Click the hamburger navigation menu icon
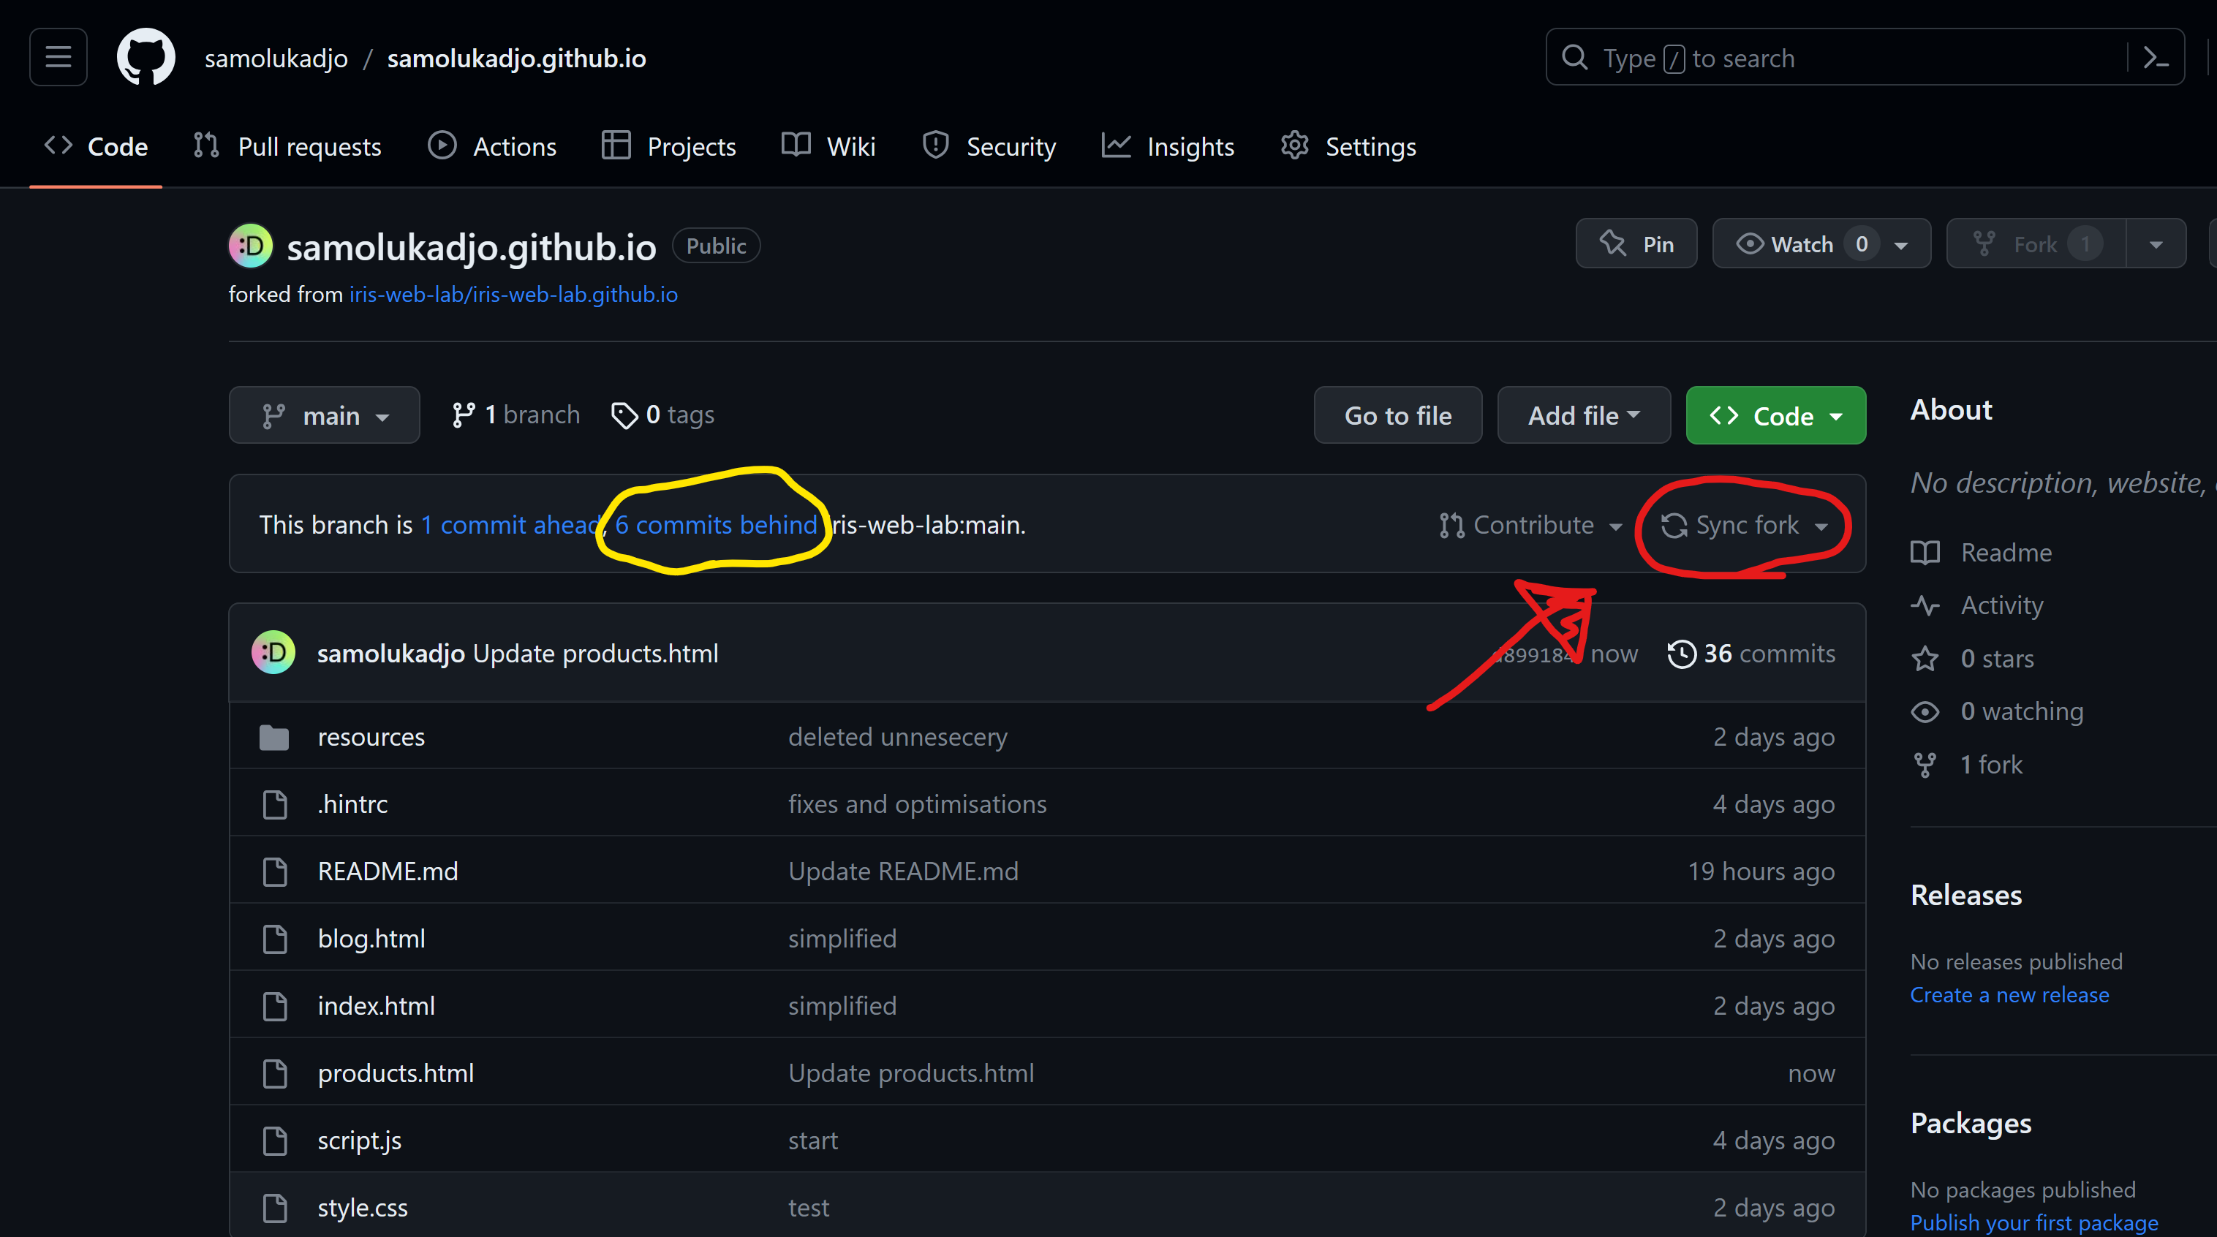The height and width of the screenshot is (1237, 2217). 57,57
